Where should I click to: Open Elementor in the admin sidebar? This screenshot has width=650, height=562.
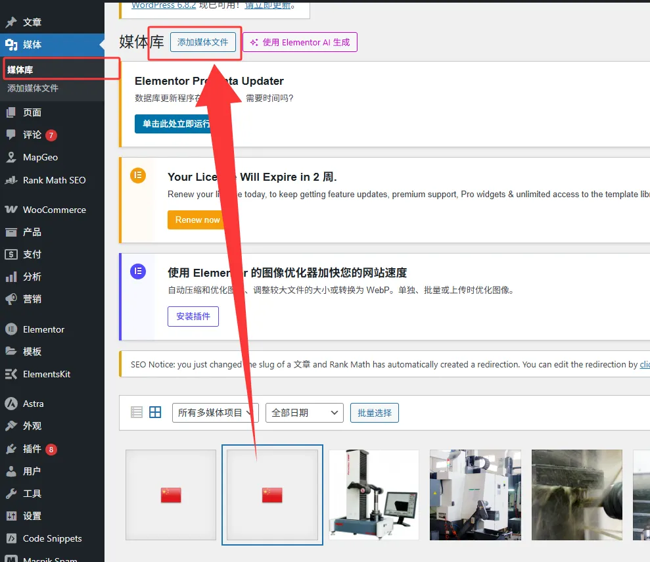[x=43, y=329]
